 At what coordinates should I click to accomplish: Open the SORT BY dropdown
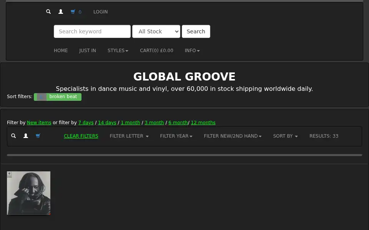[285, 136]
